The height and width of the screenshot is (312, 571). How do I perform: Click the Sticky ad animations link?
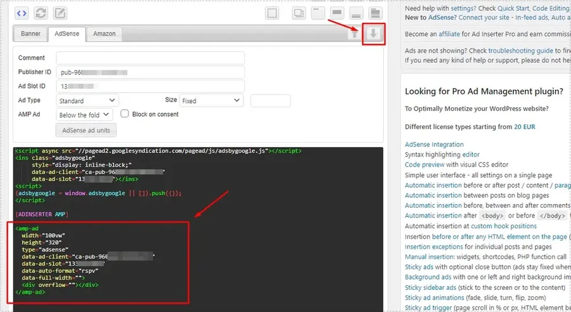435,298
